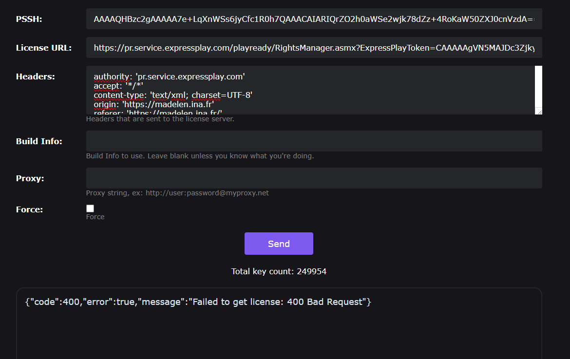Enable the Force checkbox
The width and height of the screenshot is (570, 359).
(x=90, y=208)
